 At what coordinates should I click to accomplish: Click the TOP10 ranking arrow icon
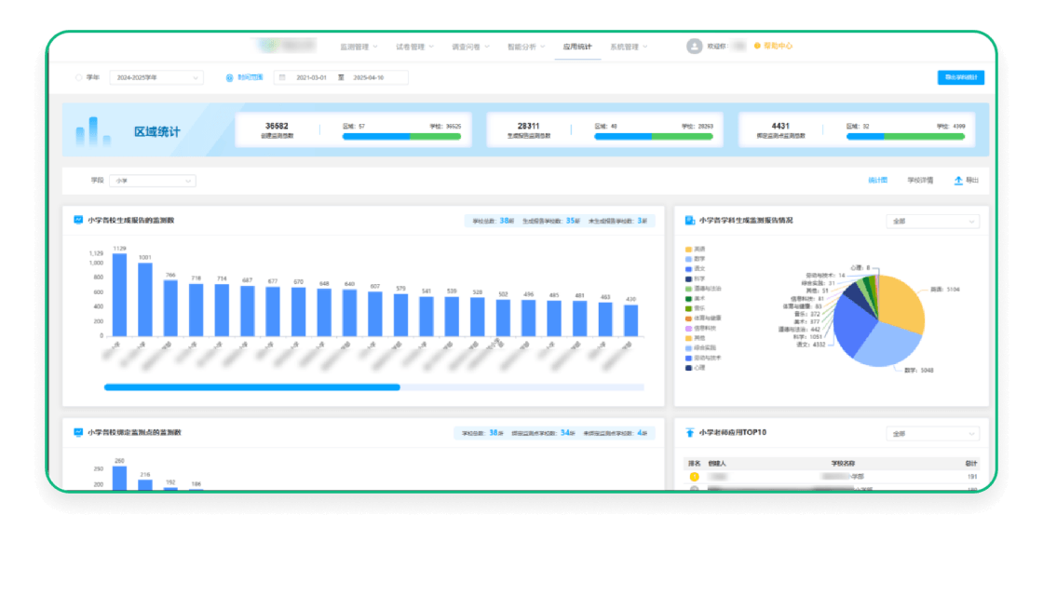(690, 432)
